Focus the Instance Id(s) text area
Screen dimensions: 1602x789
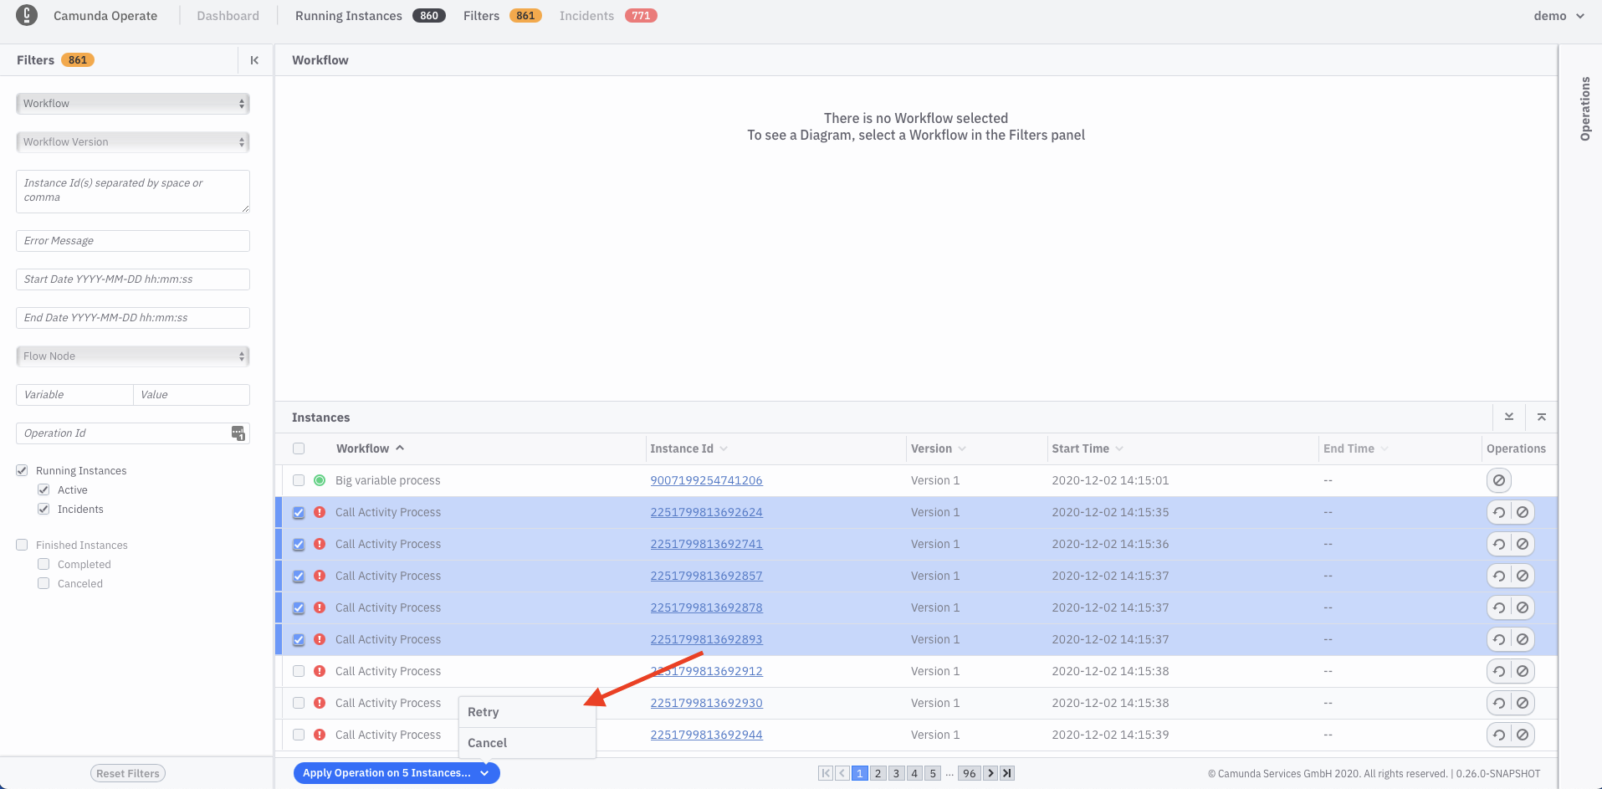point(133,192)
